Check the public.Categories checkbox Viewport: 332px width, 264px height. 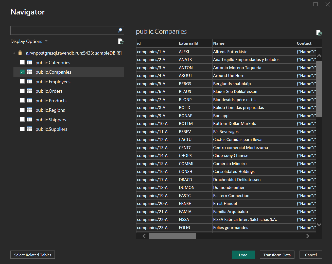click(22, 62)
